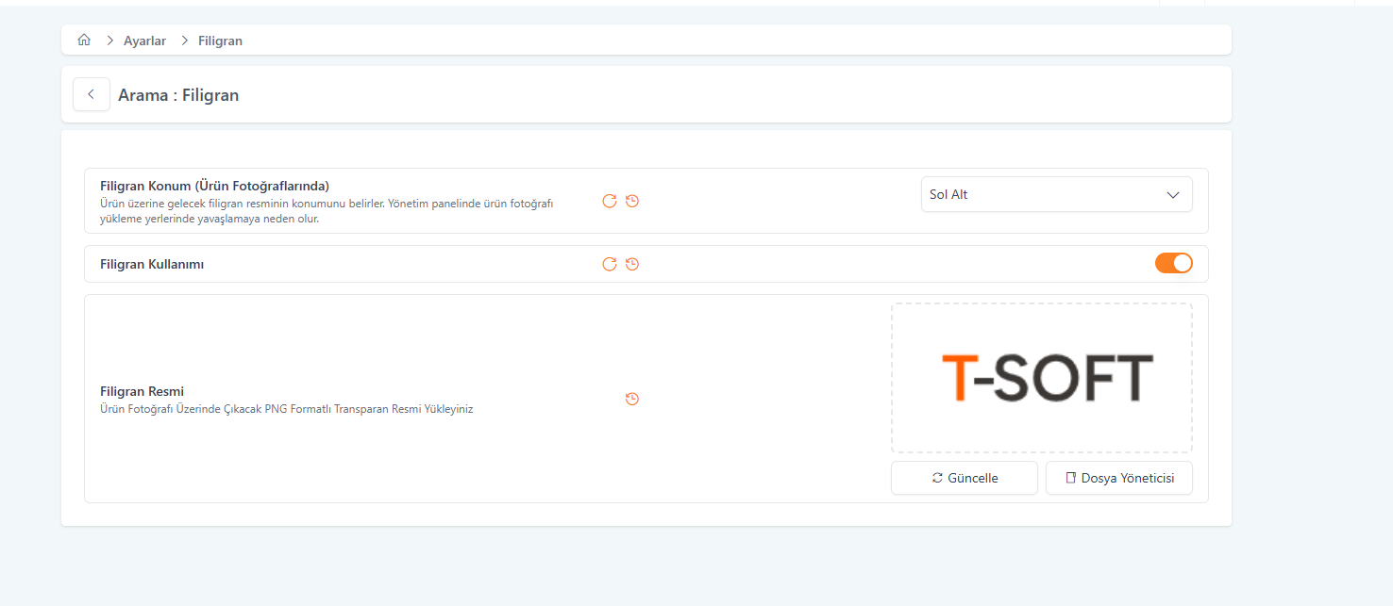Click the Arama : Filigran page title

click(178, 95)
